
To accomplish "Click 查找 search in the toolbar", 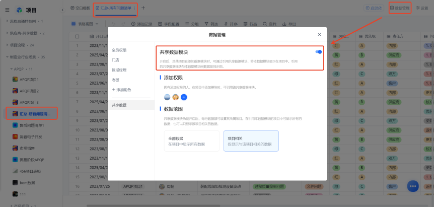I will (x=269, y=24).
